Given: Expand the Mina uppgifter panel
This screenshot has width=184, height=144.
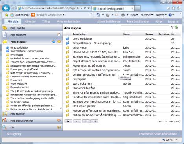Looking at the screenshot, I should click(x=32, y=28).
